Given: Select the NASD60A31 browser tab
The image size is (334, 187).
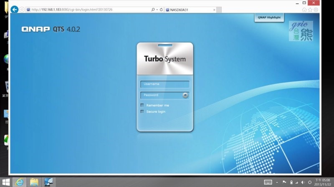Looking at the screenshot, I should tap(190, 10).
